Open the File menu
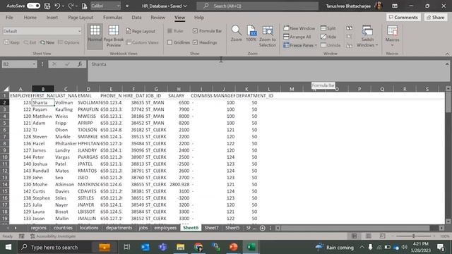 pos(9,17)
